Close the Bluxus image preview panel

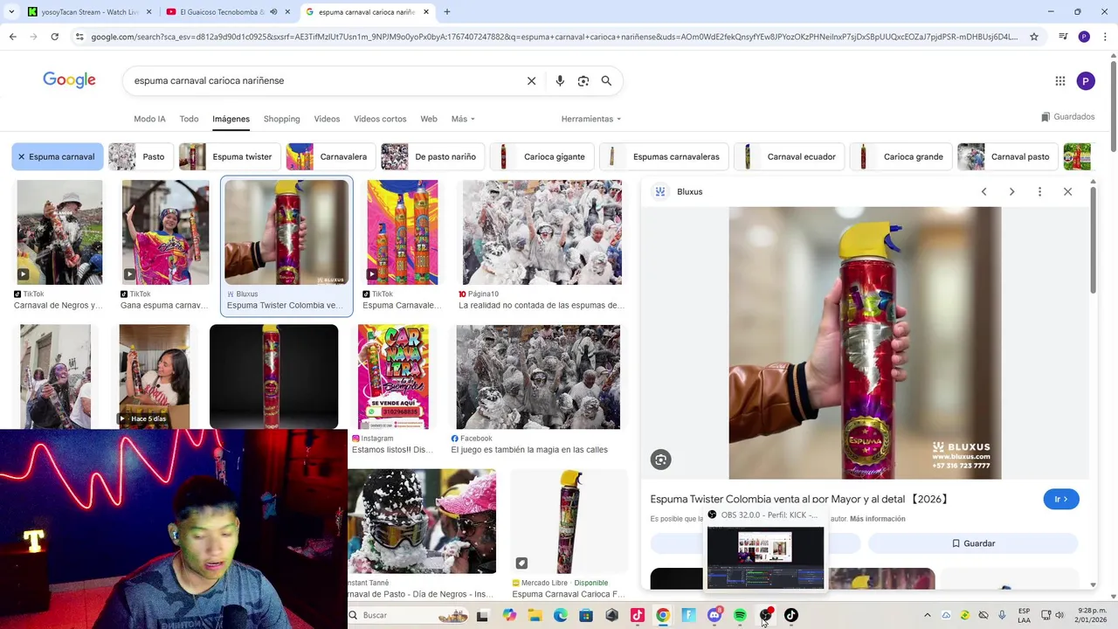(x=1067, y=191)
